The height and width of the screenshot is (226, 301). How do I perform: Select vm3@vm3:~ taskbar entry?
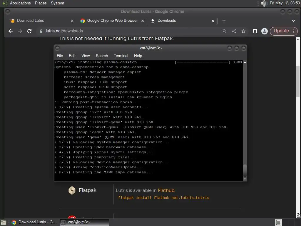pos(84,222)
